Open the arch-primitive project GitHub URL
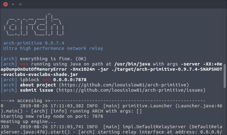 [124, 85]
